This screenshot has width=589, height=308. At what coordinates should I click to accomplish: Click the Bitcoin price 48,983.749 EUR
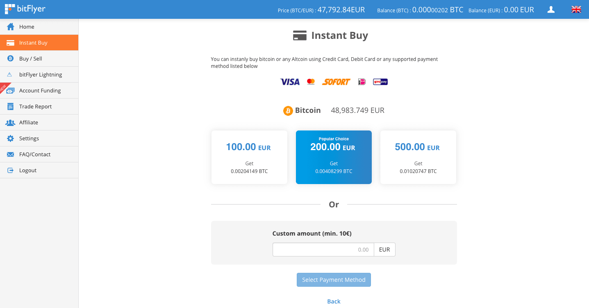click(x=358, y=110)
